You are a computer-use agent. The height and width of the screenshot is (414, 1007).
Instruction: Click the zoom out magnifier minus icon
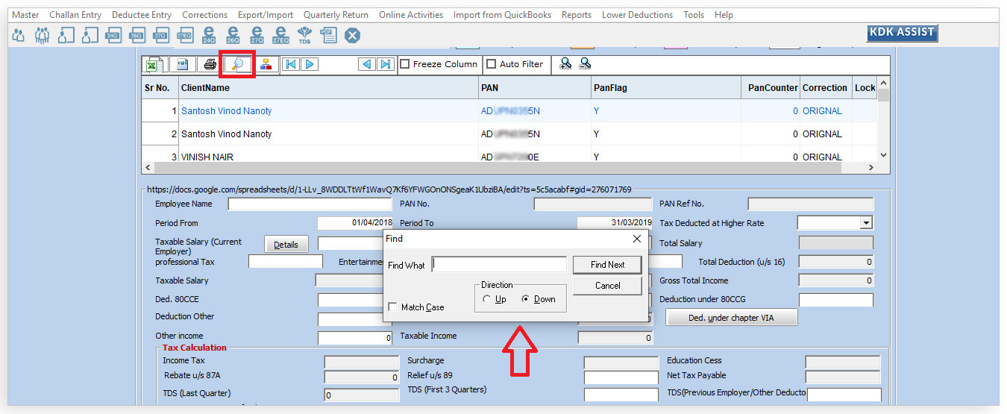pos(586,64)
